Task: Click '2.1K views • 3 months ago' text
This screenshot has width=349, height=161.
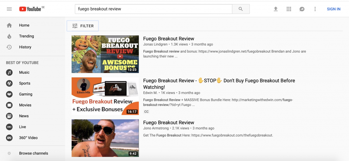Action: tap(193, 128)
